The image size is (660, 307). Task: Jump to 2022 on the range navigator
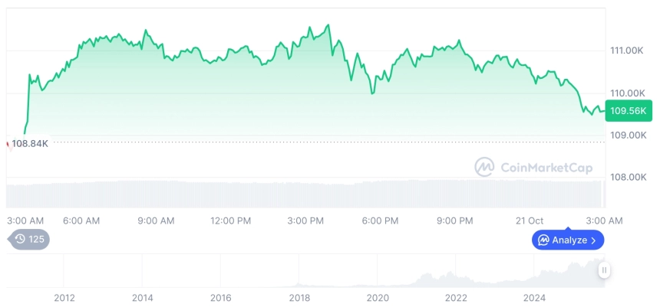click(x=456, y=297)
